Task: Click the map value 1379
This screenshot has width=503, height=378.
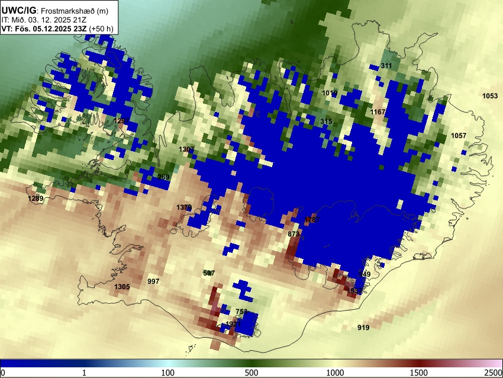Action: coord(184,207)
